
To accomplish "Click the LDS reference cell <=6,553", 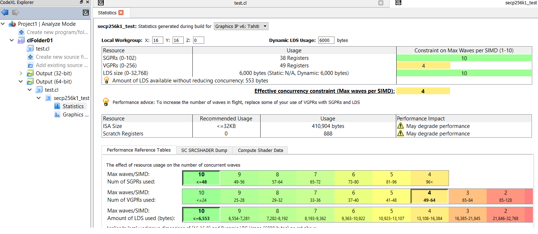I will pos(201,214).
